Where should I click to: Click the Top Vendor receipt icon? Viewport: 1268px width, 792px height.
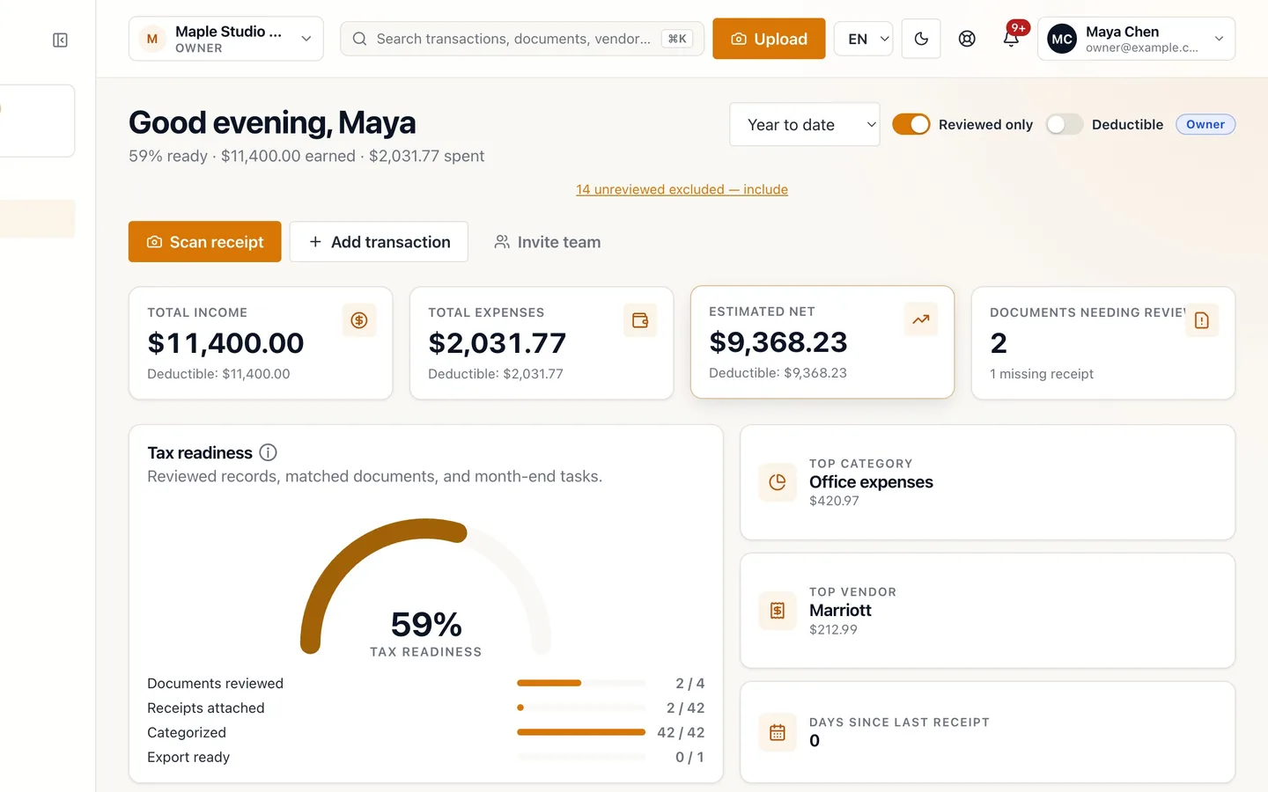(x=778, y=611)
